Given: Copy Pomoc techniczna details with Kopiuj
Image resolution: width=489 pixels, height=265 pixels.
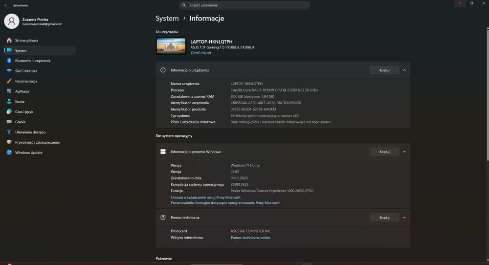Looking at the screenshot, I should pos(384,217).
